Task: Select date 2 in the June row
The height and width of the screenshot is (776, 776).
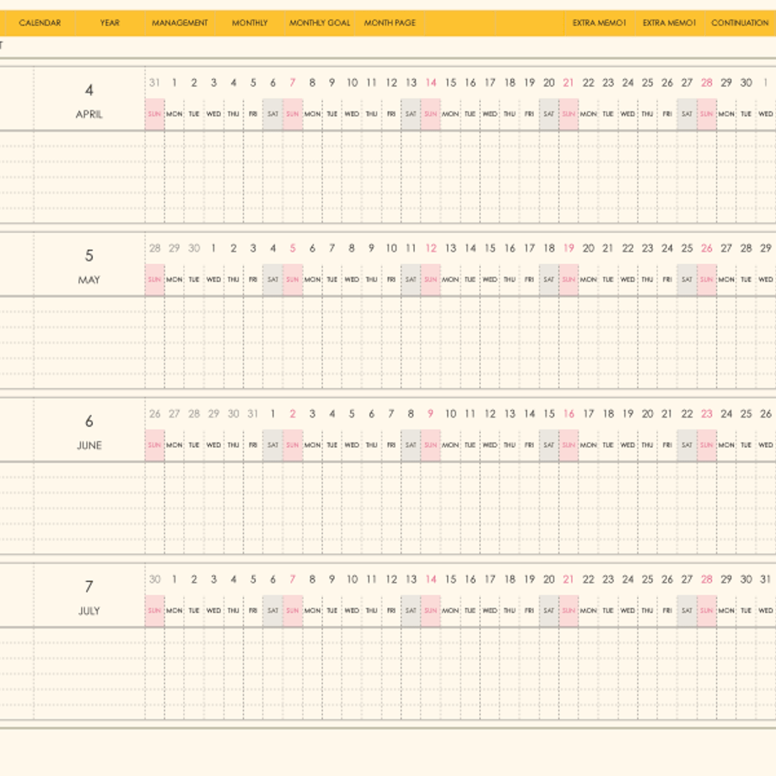Action: point(293,414)
